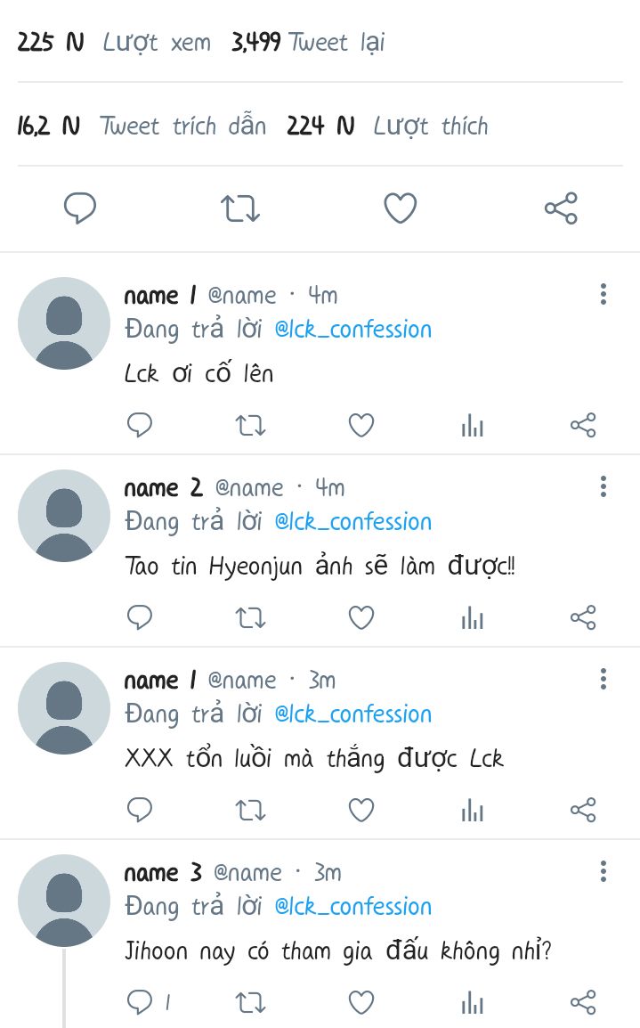Reply to the Jihoon tweet
The image size is (640, 1028).
point(141,1003)
